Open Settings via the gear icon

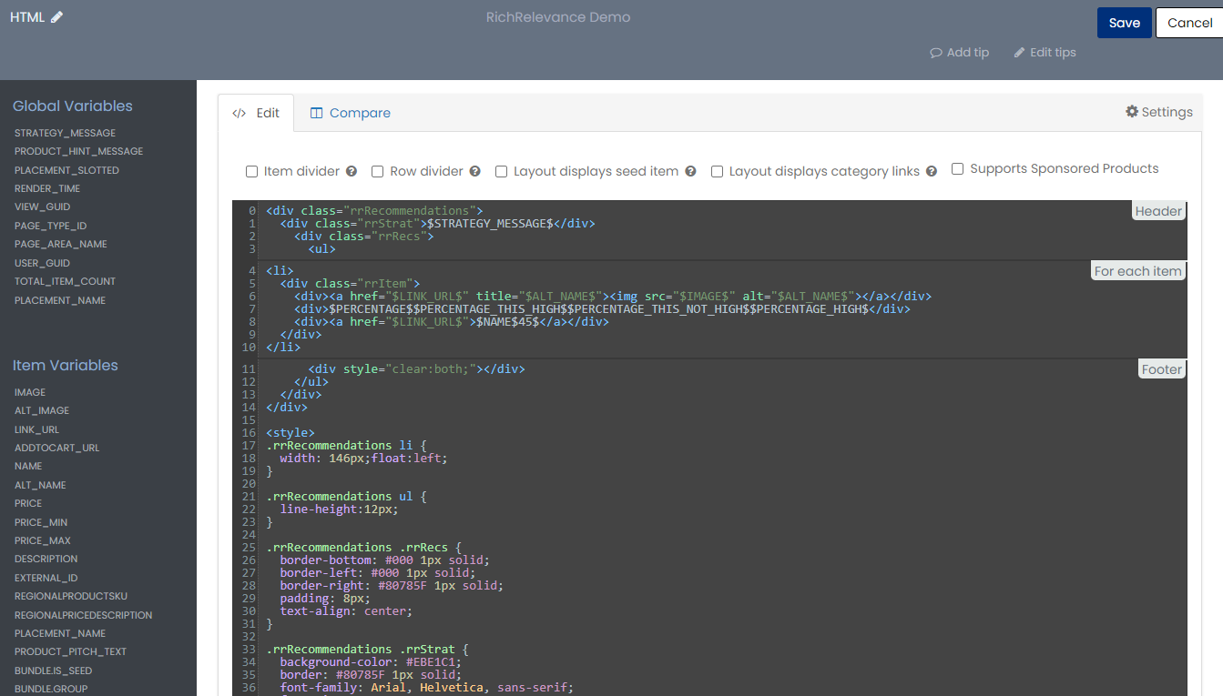pos(1132,111)
